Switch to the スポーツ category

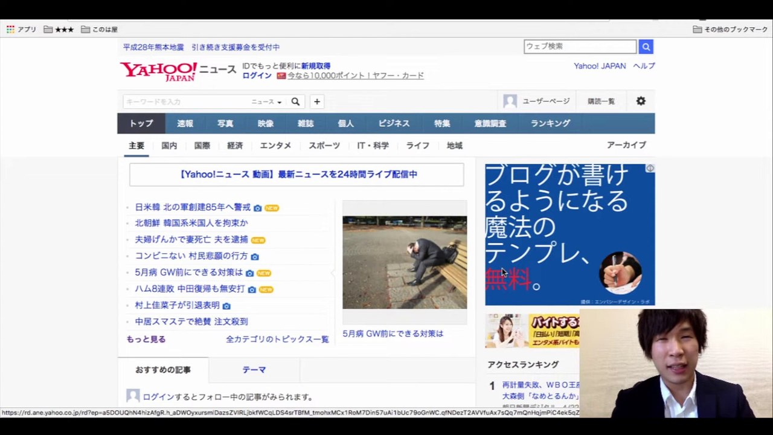324,146
